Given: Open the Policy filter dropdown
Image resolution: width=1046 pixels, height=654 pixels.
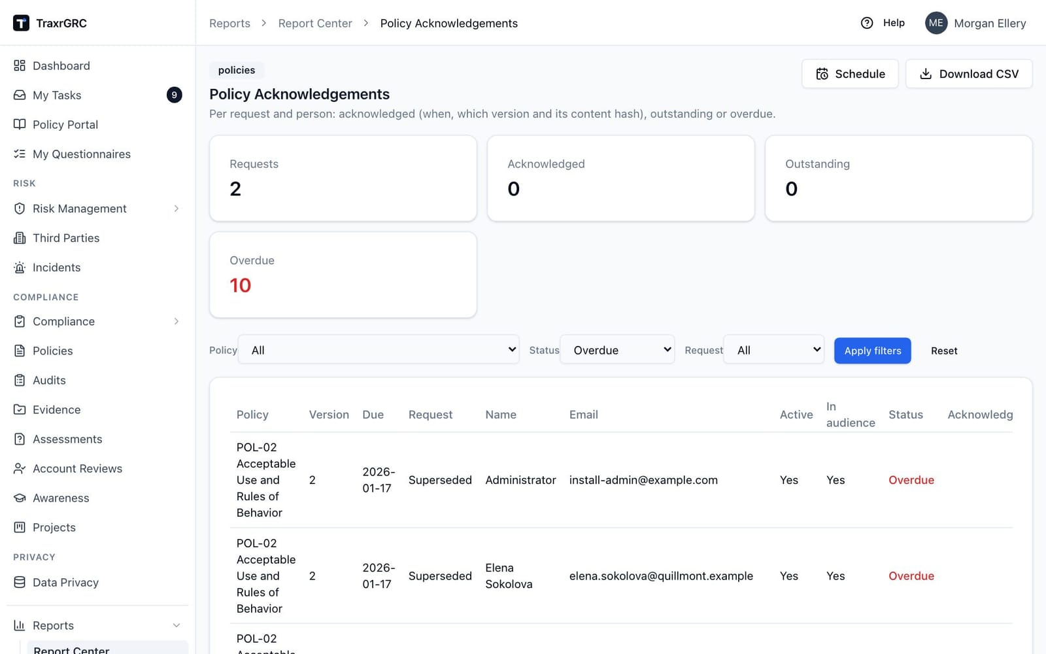Looking at the screenshot, I should pyautogui.click(x=379, y=350).
